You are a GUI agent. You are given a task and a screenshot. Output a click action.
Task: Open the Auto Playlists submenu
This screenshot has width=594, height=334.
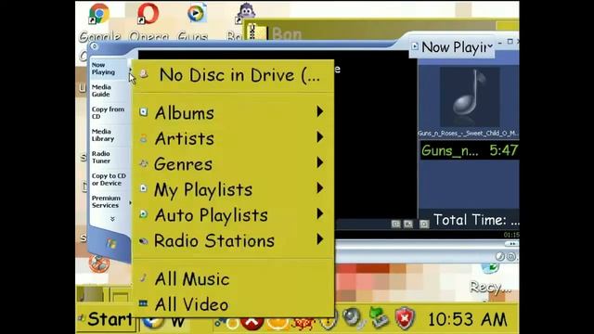pos(233,215)
